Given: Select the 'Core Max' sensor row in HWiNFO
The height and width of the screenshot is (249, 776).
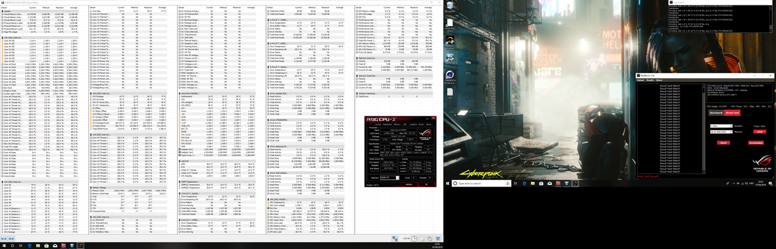Looking at the screenshot, I should tap(129, 11).
